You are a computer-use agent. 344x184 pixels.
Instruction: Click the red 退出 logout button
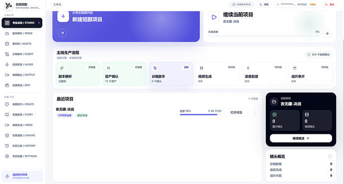(x=330, y=4)
